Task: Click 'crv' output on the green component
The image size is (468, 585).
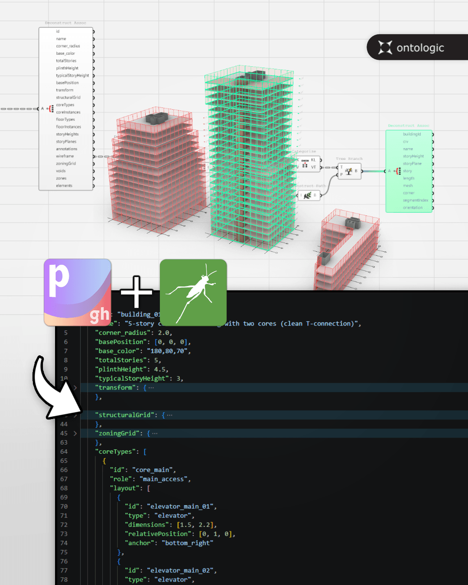Action: pos(406,142)
